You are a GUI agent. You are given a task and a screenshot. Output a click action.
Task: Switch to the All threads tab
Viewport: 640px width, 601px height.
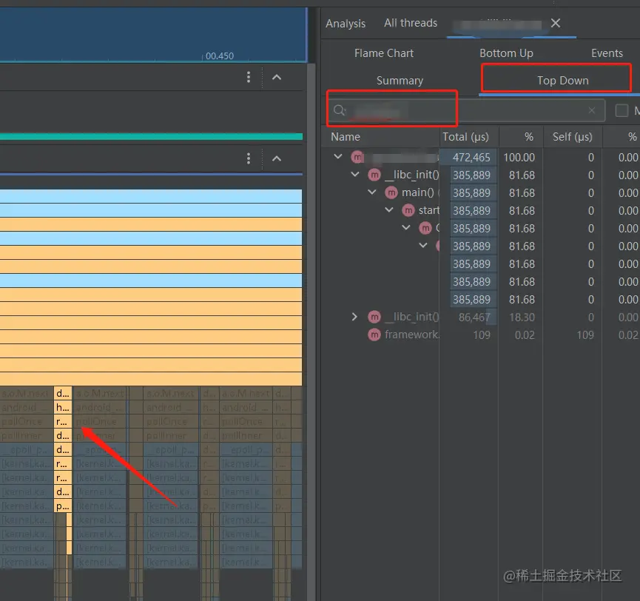coord(410,23)
